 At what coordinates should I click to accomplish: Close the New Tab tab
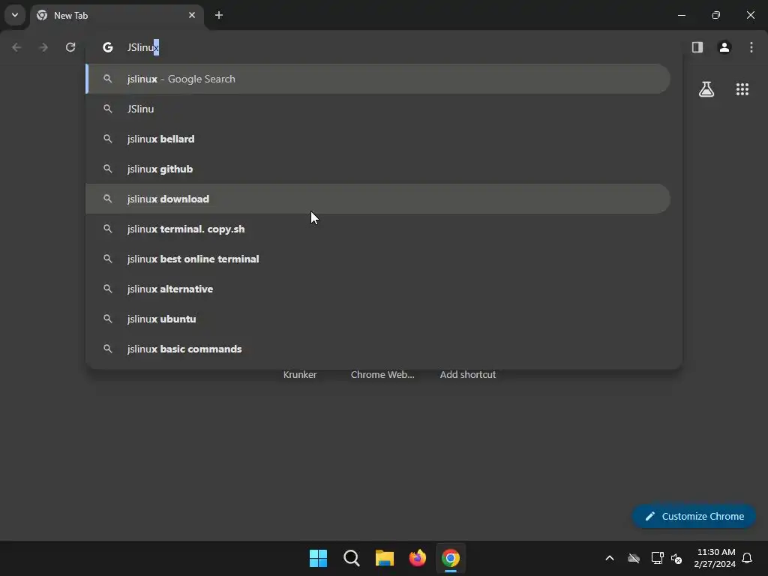(192, 15)
